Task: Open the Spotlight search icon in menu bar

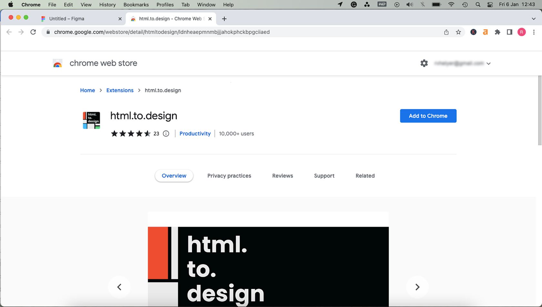Action: (x=478, y=5)
